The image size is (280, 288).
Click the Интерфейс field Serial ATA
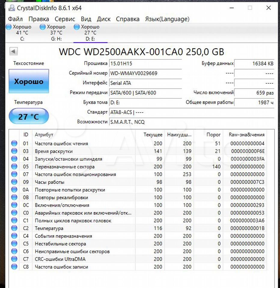coord(145,83)
